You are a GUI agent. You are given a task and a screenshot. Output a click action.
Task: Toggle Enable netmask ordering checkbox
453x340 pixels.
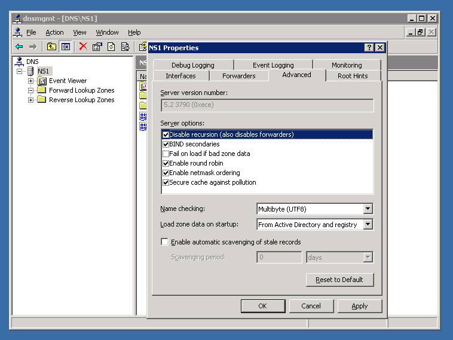point(166,173)
